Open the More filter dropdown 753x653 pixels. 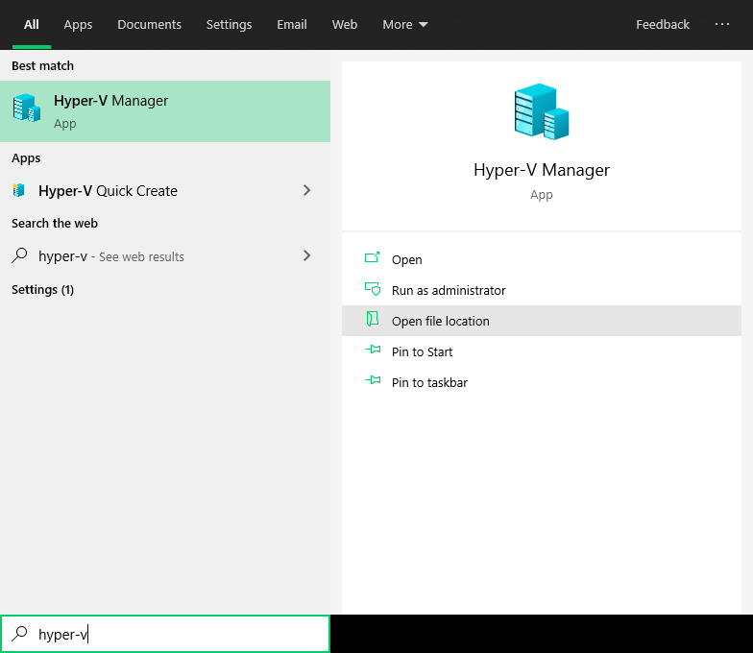click(x=405, y=25)
